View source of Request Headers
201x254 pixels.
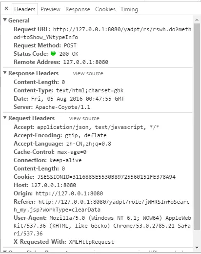click(84, 118)
